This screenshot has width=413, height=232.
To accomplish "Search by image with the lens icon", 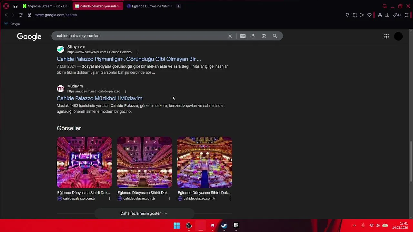I will 264,36.
